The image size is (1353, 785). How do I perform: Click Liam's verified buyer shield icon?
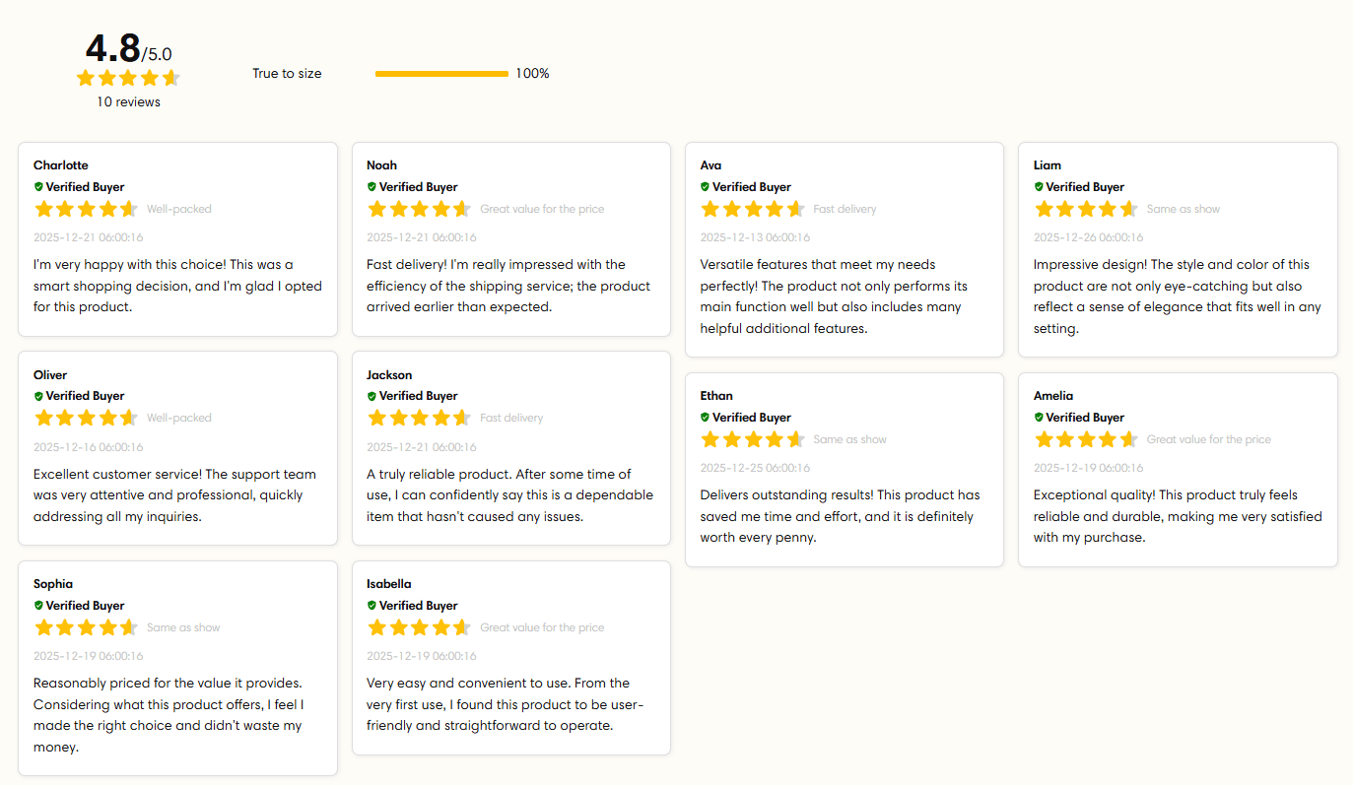(x=1039, y=187)
